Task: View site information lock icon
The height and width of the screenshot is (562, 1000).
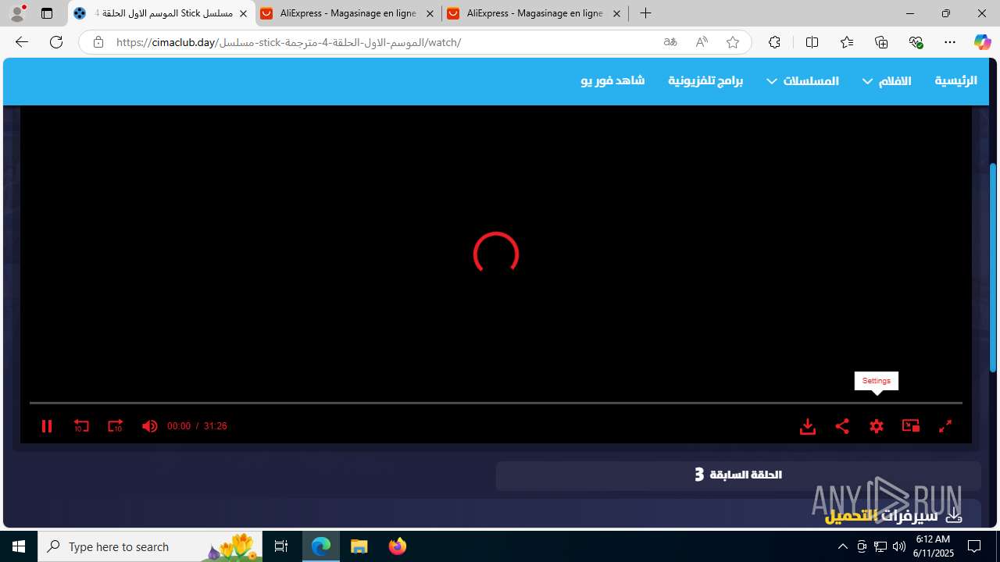Action: pyautogui.click(x=98, y=42)
